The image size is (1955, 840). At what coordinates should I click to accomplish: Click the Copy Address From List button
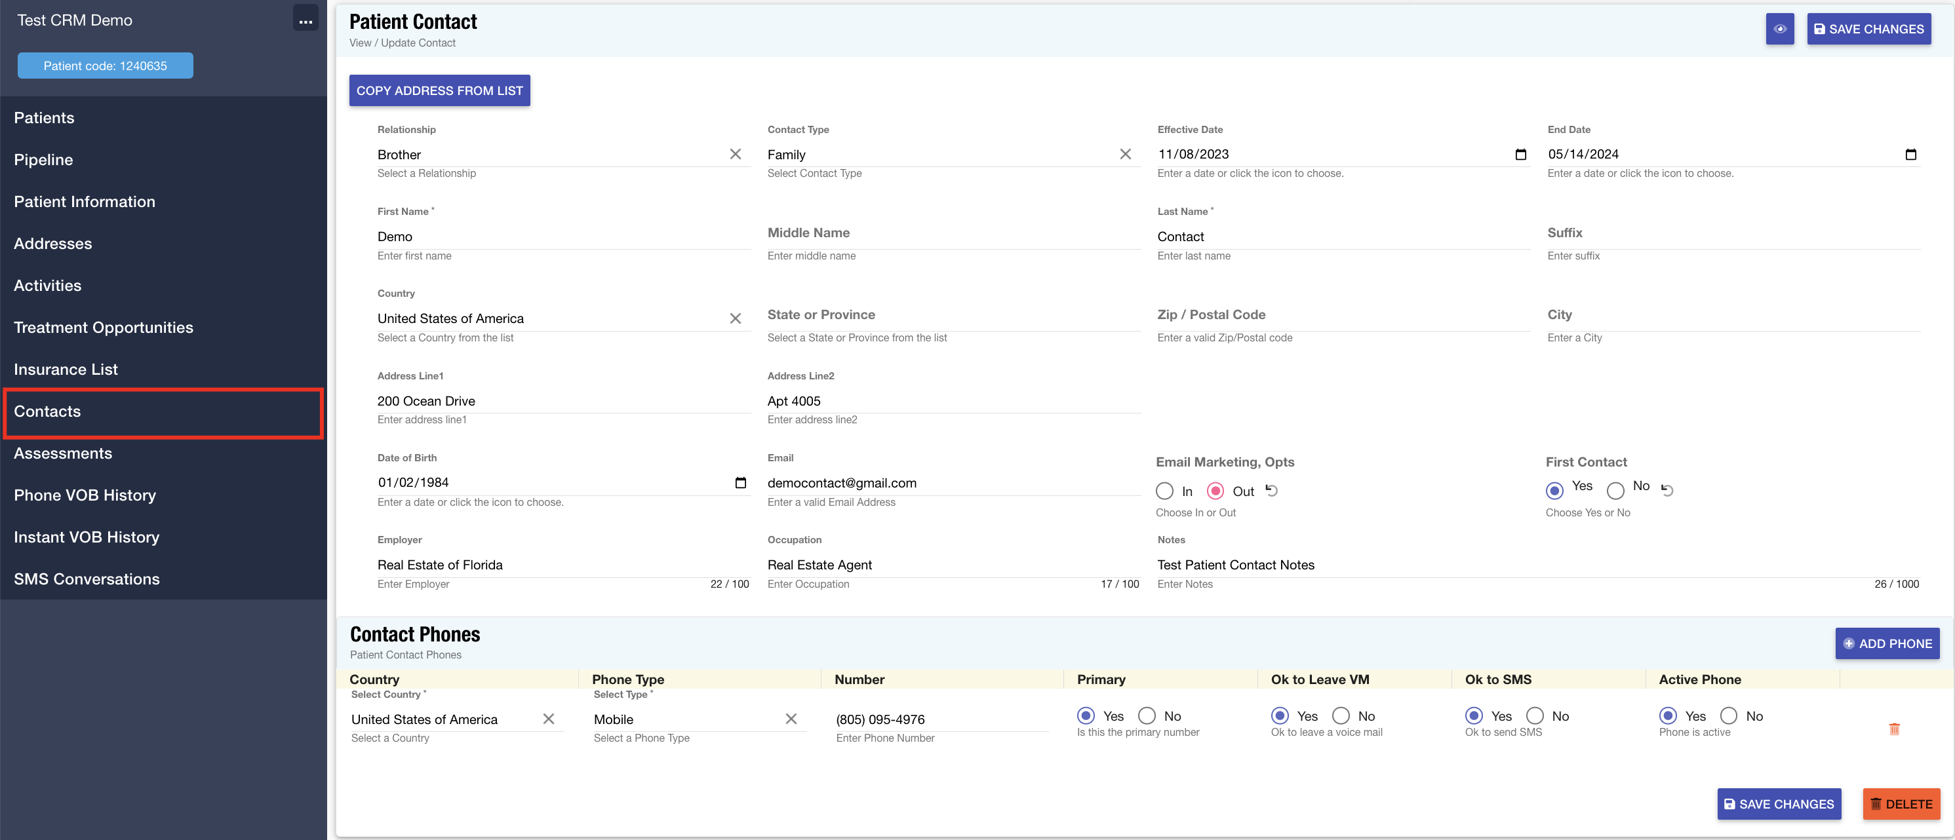439,90
